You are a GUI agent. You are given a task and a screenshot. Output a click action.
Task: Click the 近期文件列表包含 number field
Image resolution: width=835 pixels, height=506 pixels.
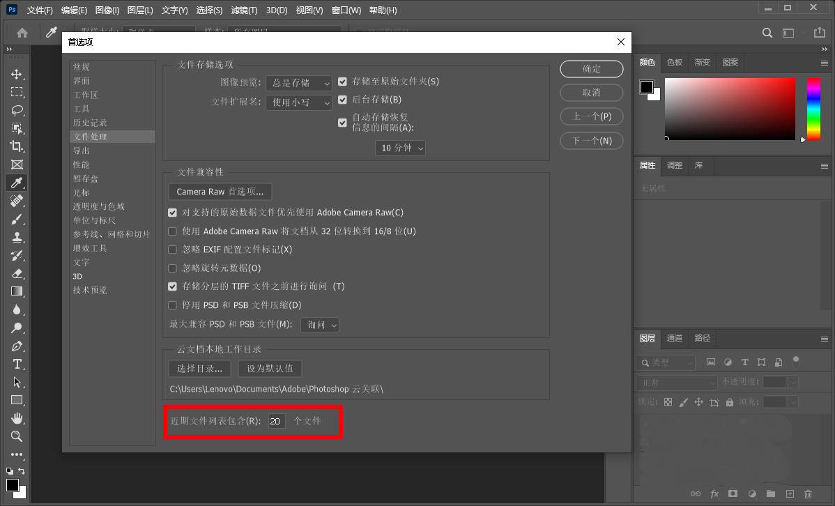pyautogui.click(x=277, y=421)
